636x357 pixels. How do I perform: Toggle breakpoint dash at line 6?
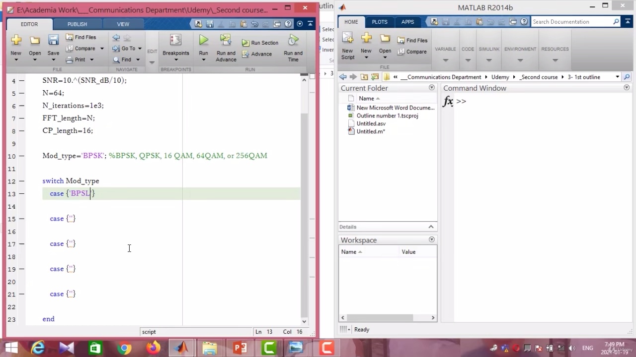point(21,106)
